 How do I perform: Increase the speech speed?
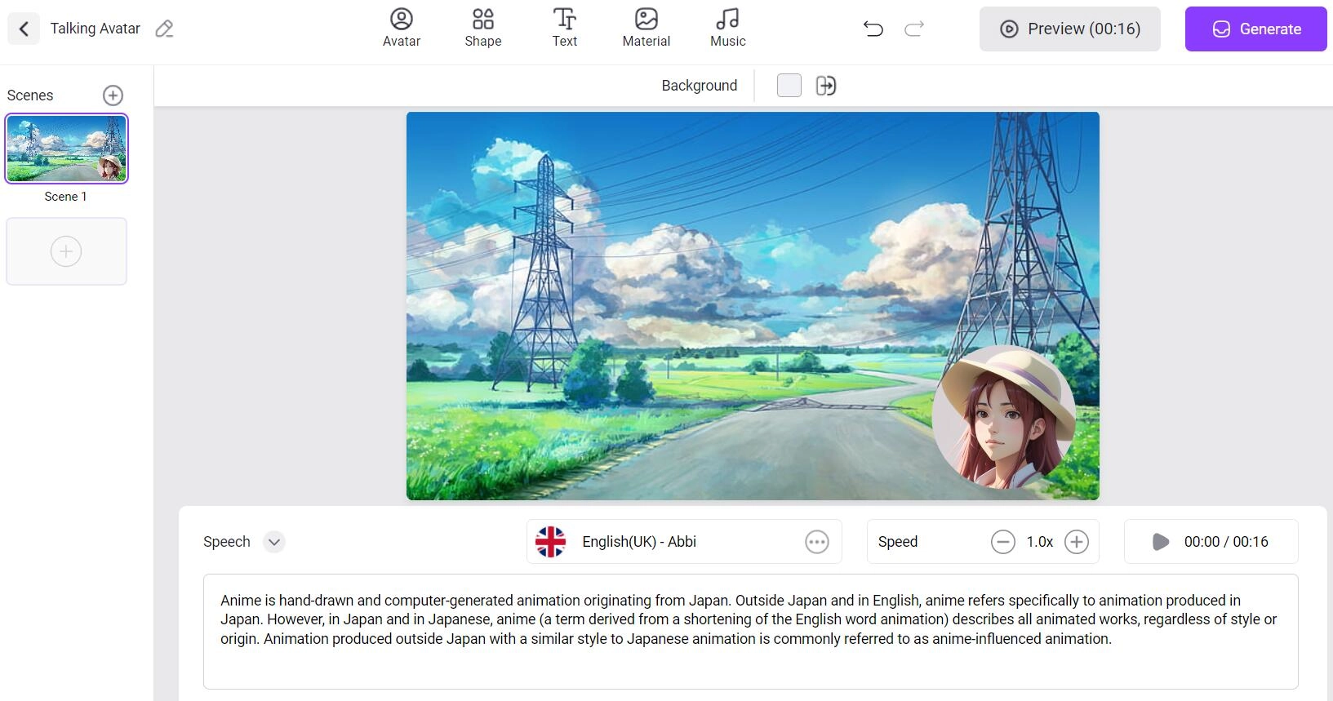click(1077, 542)
